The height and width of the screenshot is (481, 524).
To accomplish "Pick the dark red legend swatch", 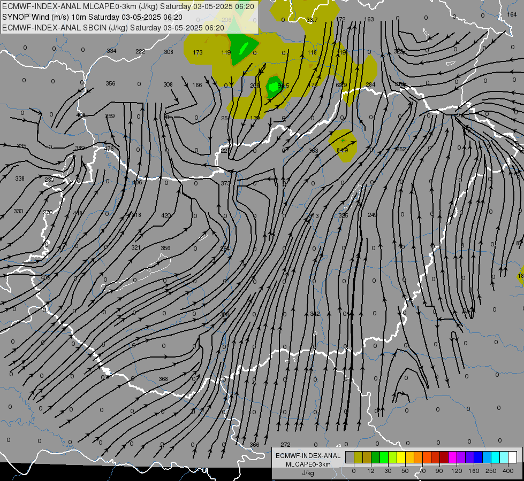I will [x=444, y=457].
